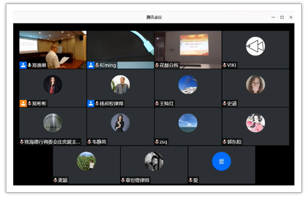Click the muted mic icon beside 珠海德行调委会
308x199 pixels.
[x=22, y=142]
